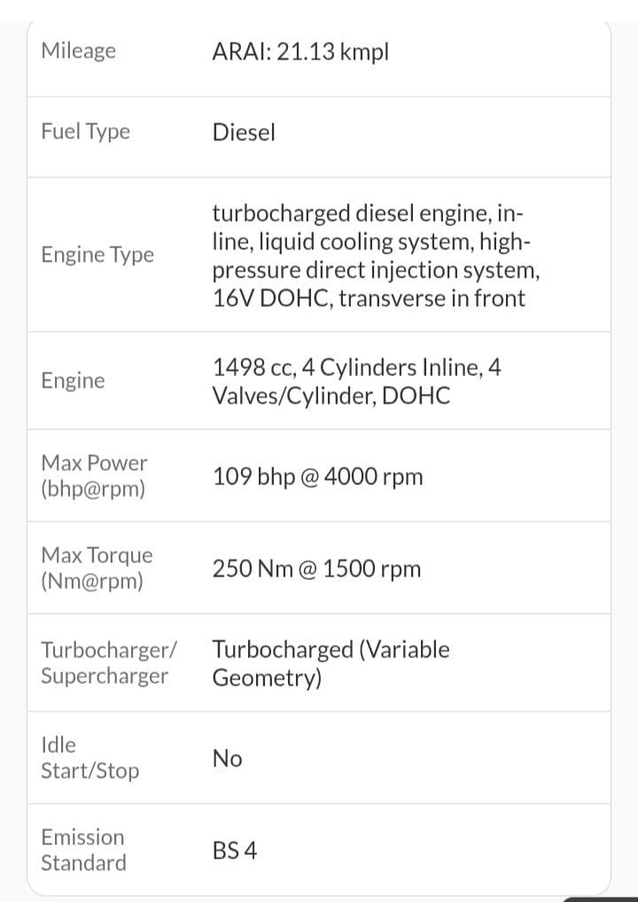Screen dimensions: 638x902
Task: Click the Engine row label
Action: 73,380
